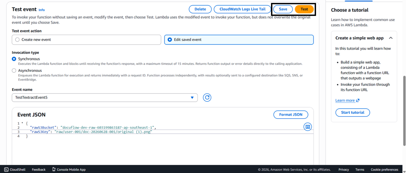Open the CloudShell terminal icon in the footer
Screen dimensions: 406x173
(x=6, y=169)
